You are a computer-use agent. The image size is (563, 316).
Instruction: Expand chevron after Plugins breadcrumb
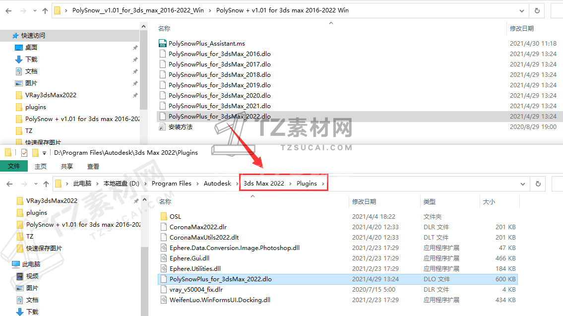click(x=323, y=184)
